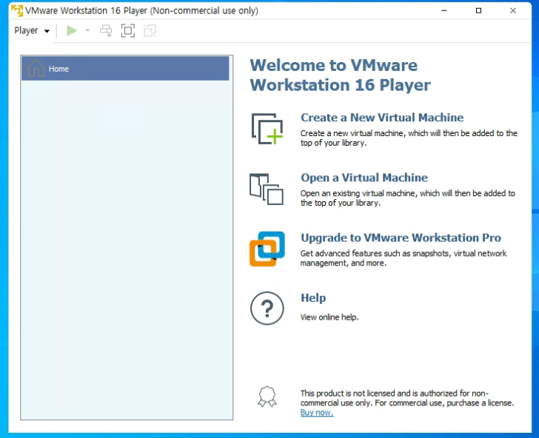Enter full screen mode icon

coord(128,30)
